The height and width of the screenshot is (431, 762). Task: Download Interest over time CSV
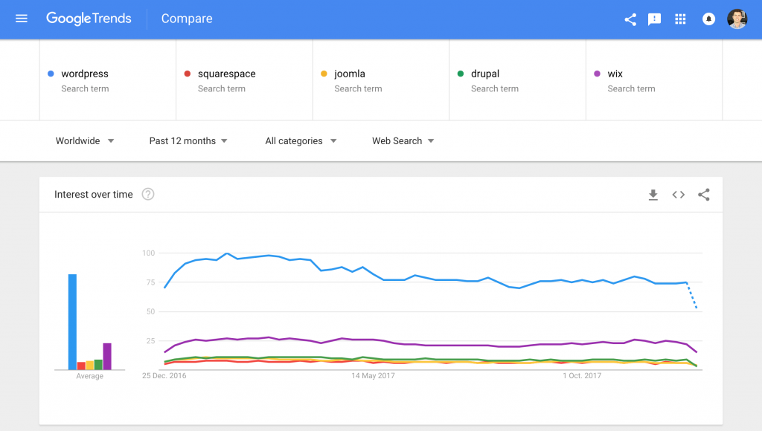coord(653,195)
